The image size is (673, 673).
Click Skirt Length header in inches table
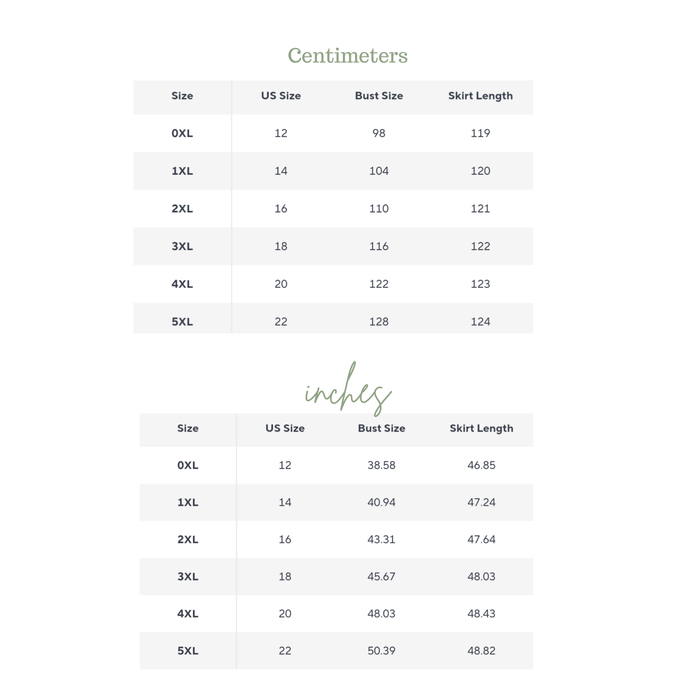coord(481,428)
